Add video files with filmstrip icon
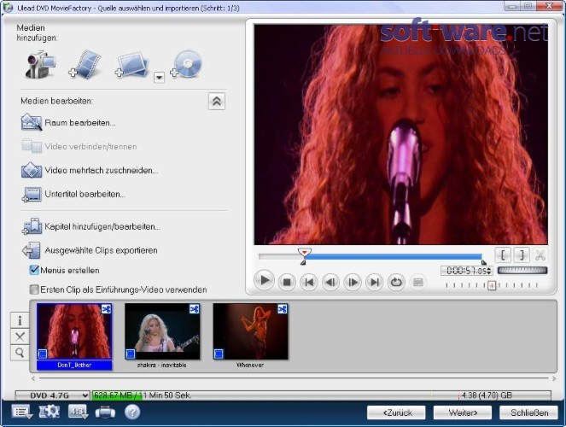 click(x=85, y=65)
